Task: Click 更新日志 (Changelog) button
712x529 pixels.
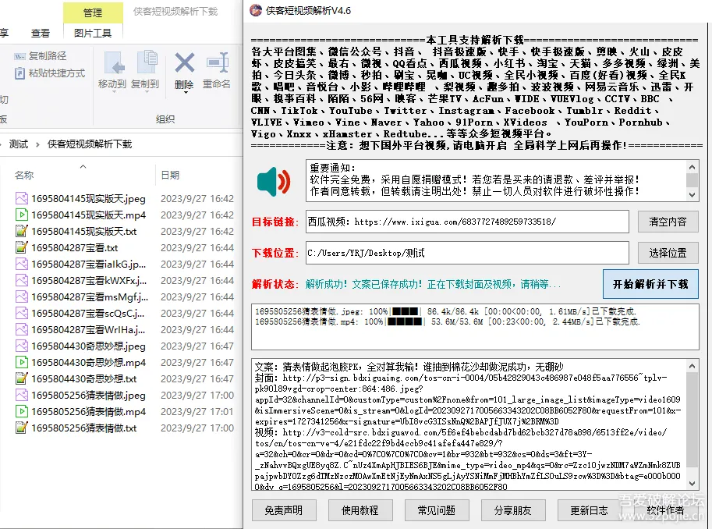Action: (x=589, y=510)
